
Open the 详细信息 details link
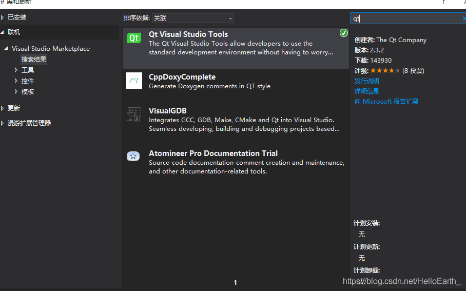pos(367,91)
